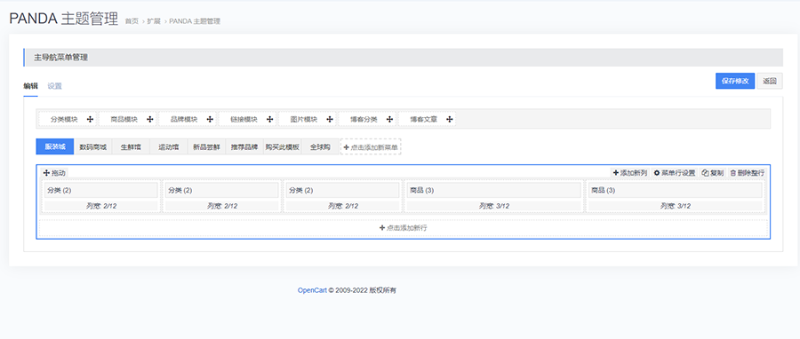This screenshot has width=800, height=339.
Task: Click the 保存修改 save button
Action: pos(735,81)
